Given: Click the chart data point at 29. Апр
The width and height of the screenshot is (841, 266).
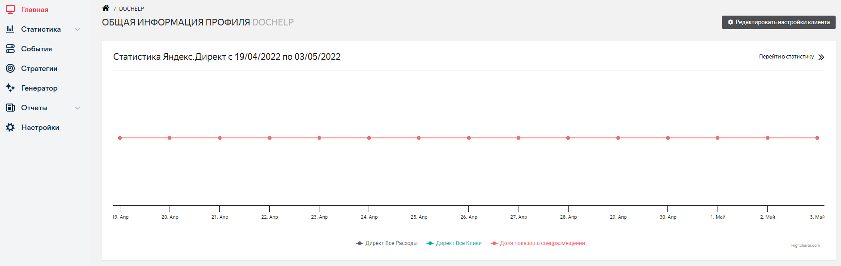Looking at the screenshot, I should [618, 138].
